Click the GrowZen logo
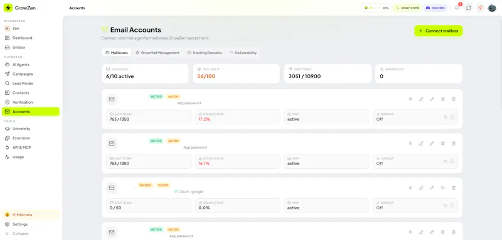The image size is (502, 240). (x=19, y=7)
